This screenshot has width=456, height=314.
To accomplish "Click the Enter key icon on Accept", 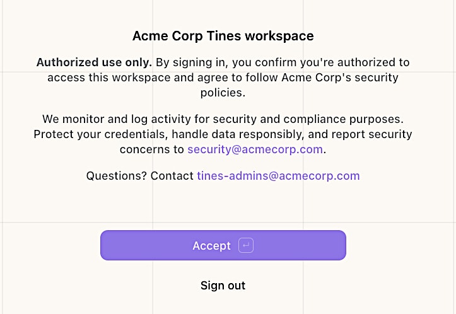I will point(246,246).
